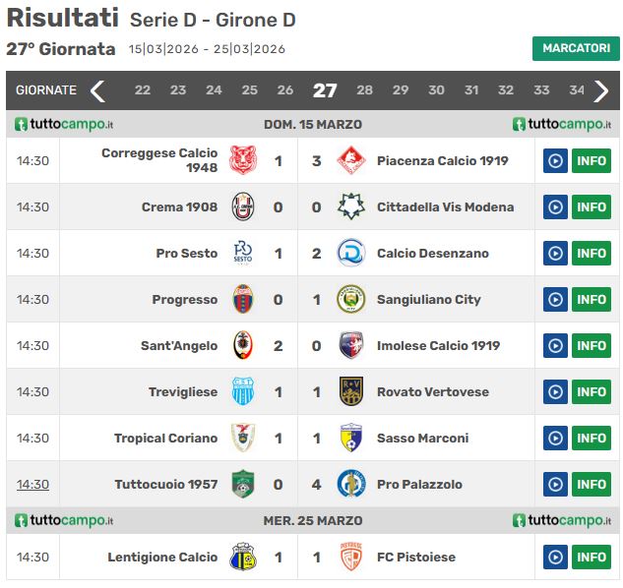Open the play icon for Pro Sesto match
This screenshot has height=588, width=623.
555,254
